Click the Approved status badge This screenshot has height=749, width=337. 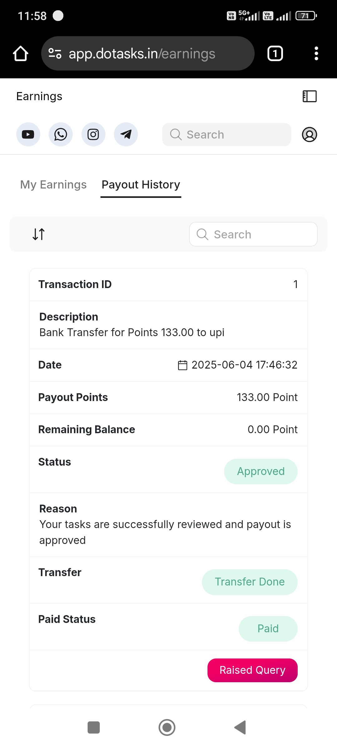[261, 471]
